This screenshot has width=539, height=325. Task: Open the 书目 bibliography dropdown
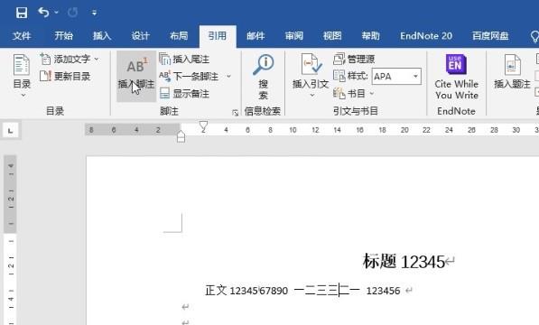pyautogui.click(x=354, y=93)
